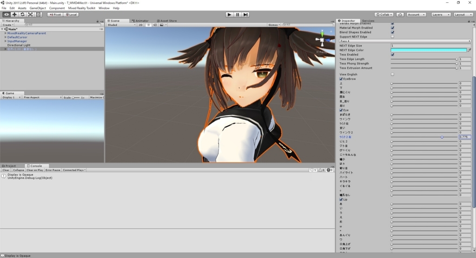Image resolution: width=476 pixels, height=258 pixels.
Task: Open the Gizmos dropdown
Action: (x=274, y=25)
